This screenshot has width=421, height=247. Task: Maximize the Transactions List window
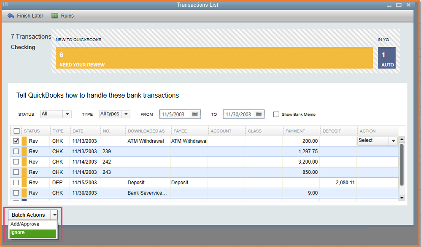pyautogui.click(x=399, y=5)
